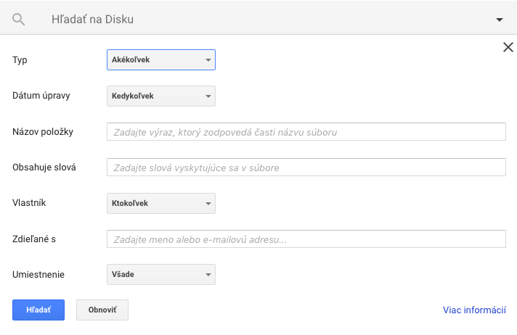Focus the Názov položky text field

pos(306,132)
